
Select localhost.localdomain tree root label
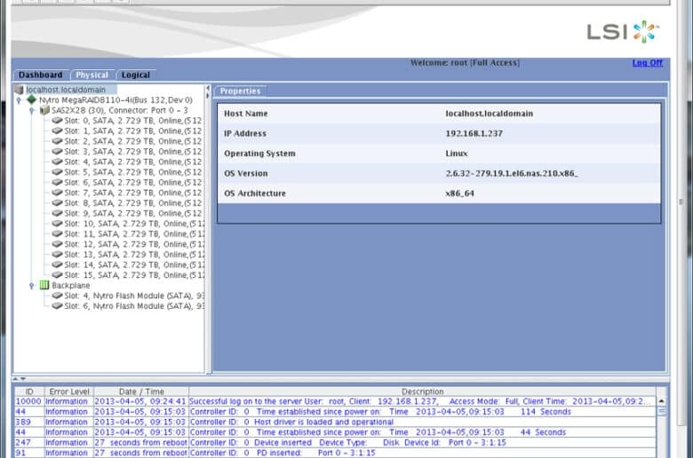point(66,90)
